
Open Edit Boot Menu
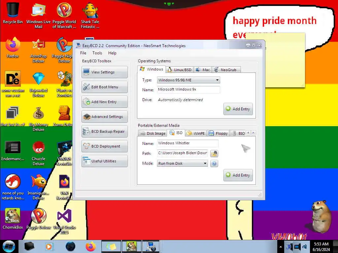[x=105, y=87]
